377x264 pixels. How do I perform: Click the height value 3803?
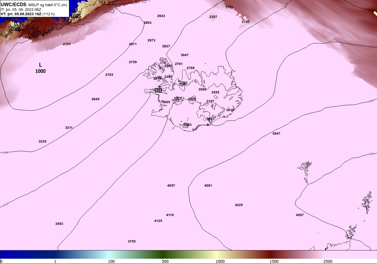point(188,125)
